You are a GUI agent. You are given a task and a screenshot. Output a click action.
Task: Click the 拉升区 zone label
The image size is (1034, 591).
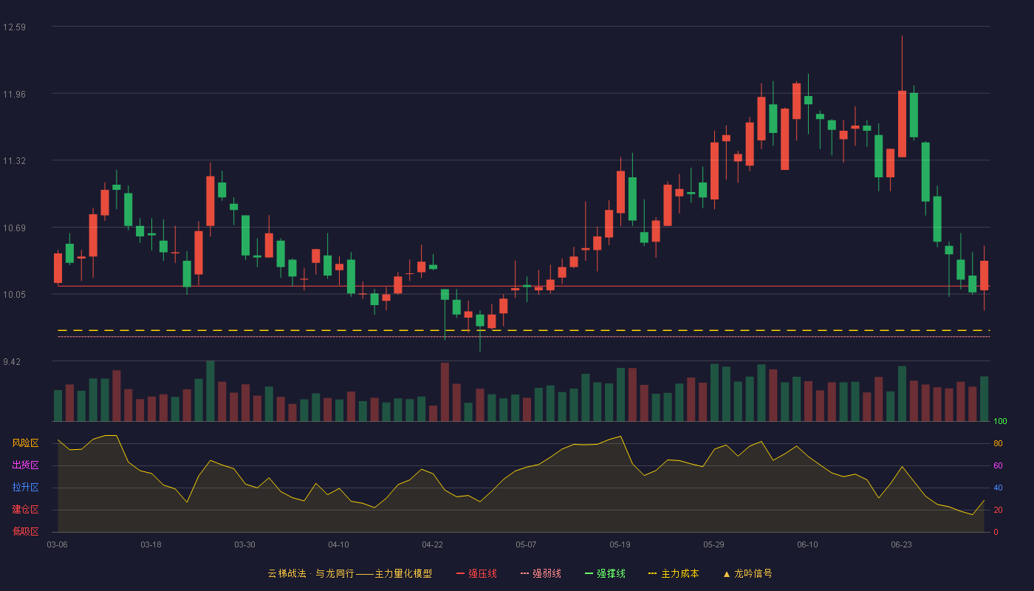coord(25,488)
